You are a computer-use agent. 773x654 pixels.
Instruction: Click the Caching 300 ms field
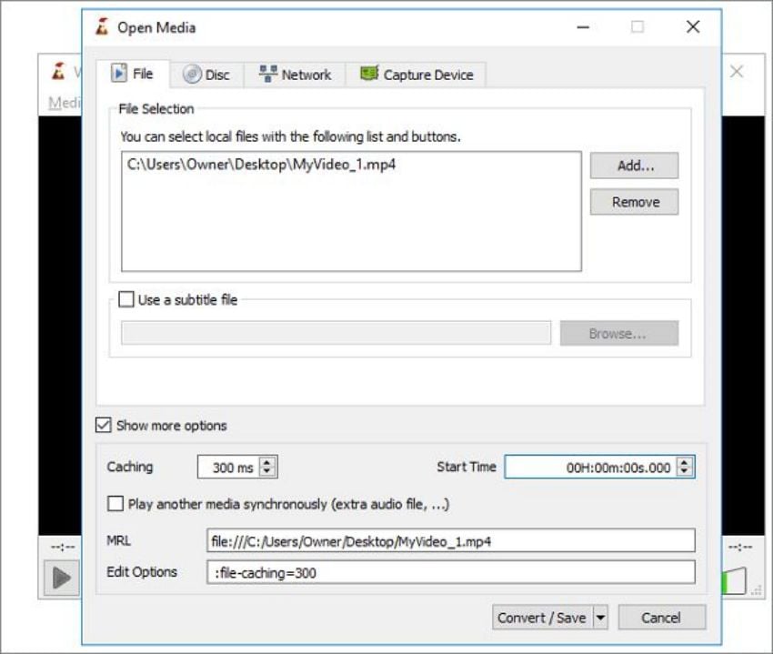click(229, 467)
